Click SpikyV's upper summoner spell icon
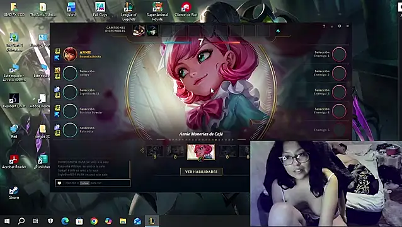The width and height of the screenshot is (402, 227). [x=57, y=70]
